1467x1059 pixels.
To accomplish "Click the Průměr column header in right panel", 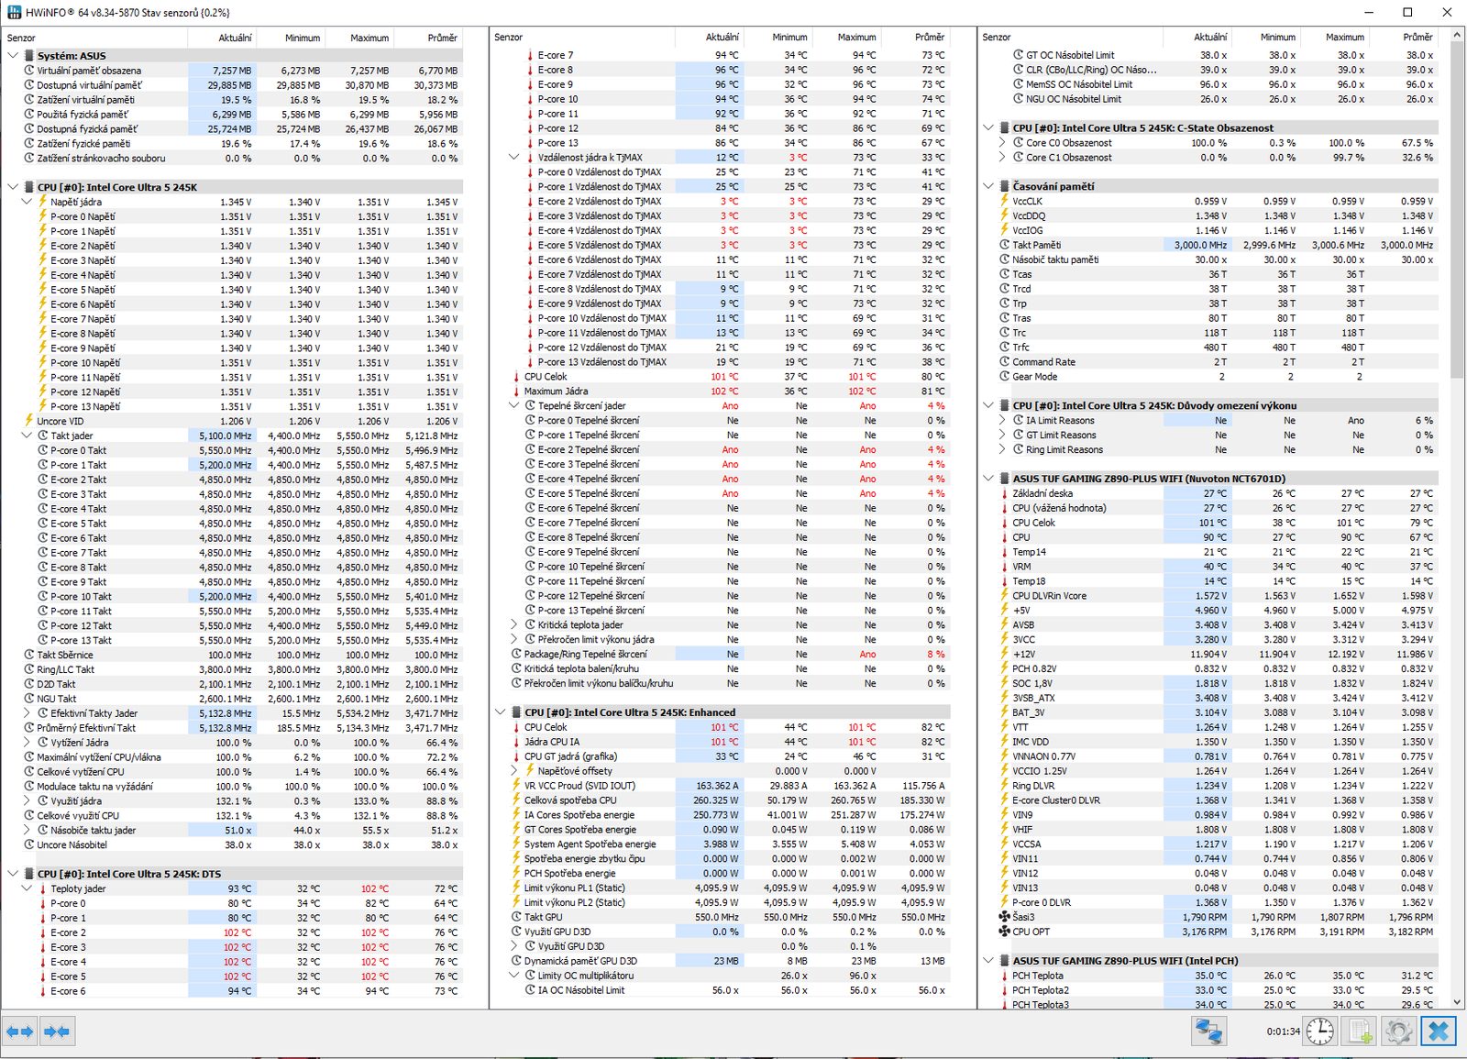I will coord(1417,38).
